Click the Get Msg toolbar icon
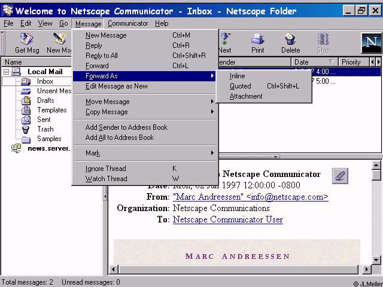The image size is (383, 287). click(x=26, y=39)
